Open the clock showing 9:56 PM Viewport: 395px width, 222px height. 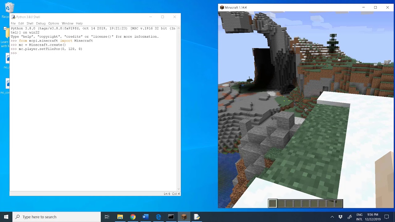coord(373,217)
